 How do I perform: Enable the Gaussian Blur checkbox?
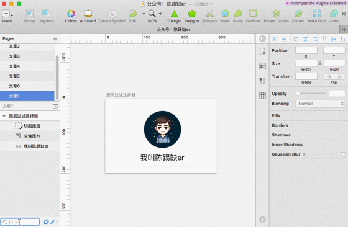coord(343,154)
